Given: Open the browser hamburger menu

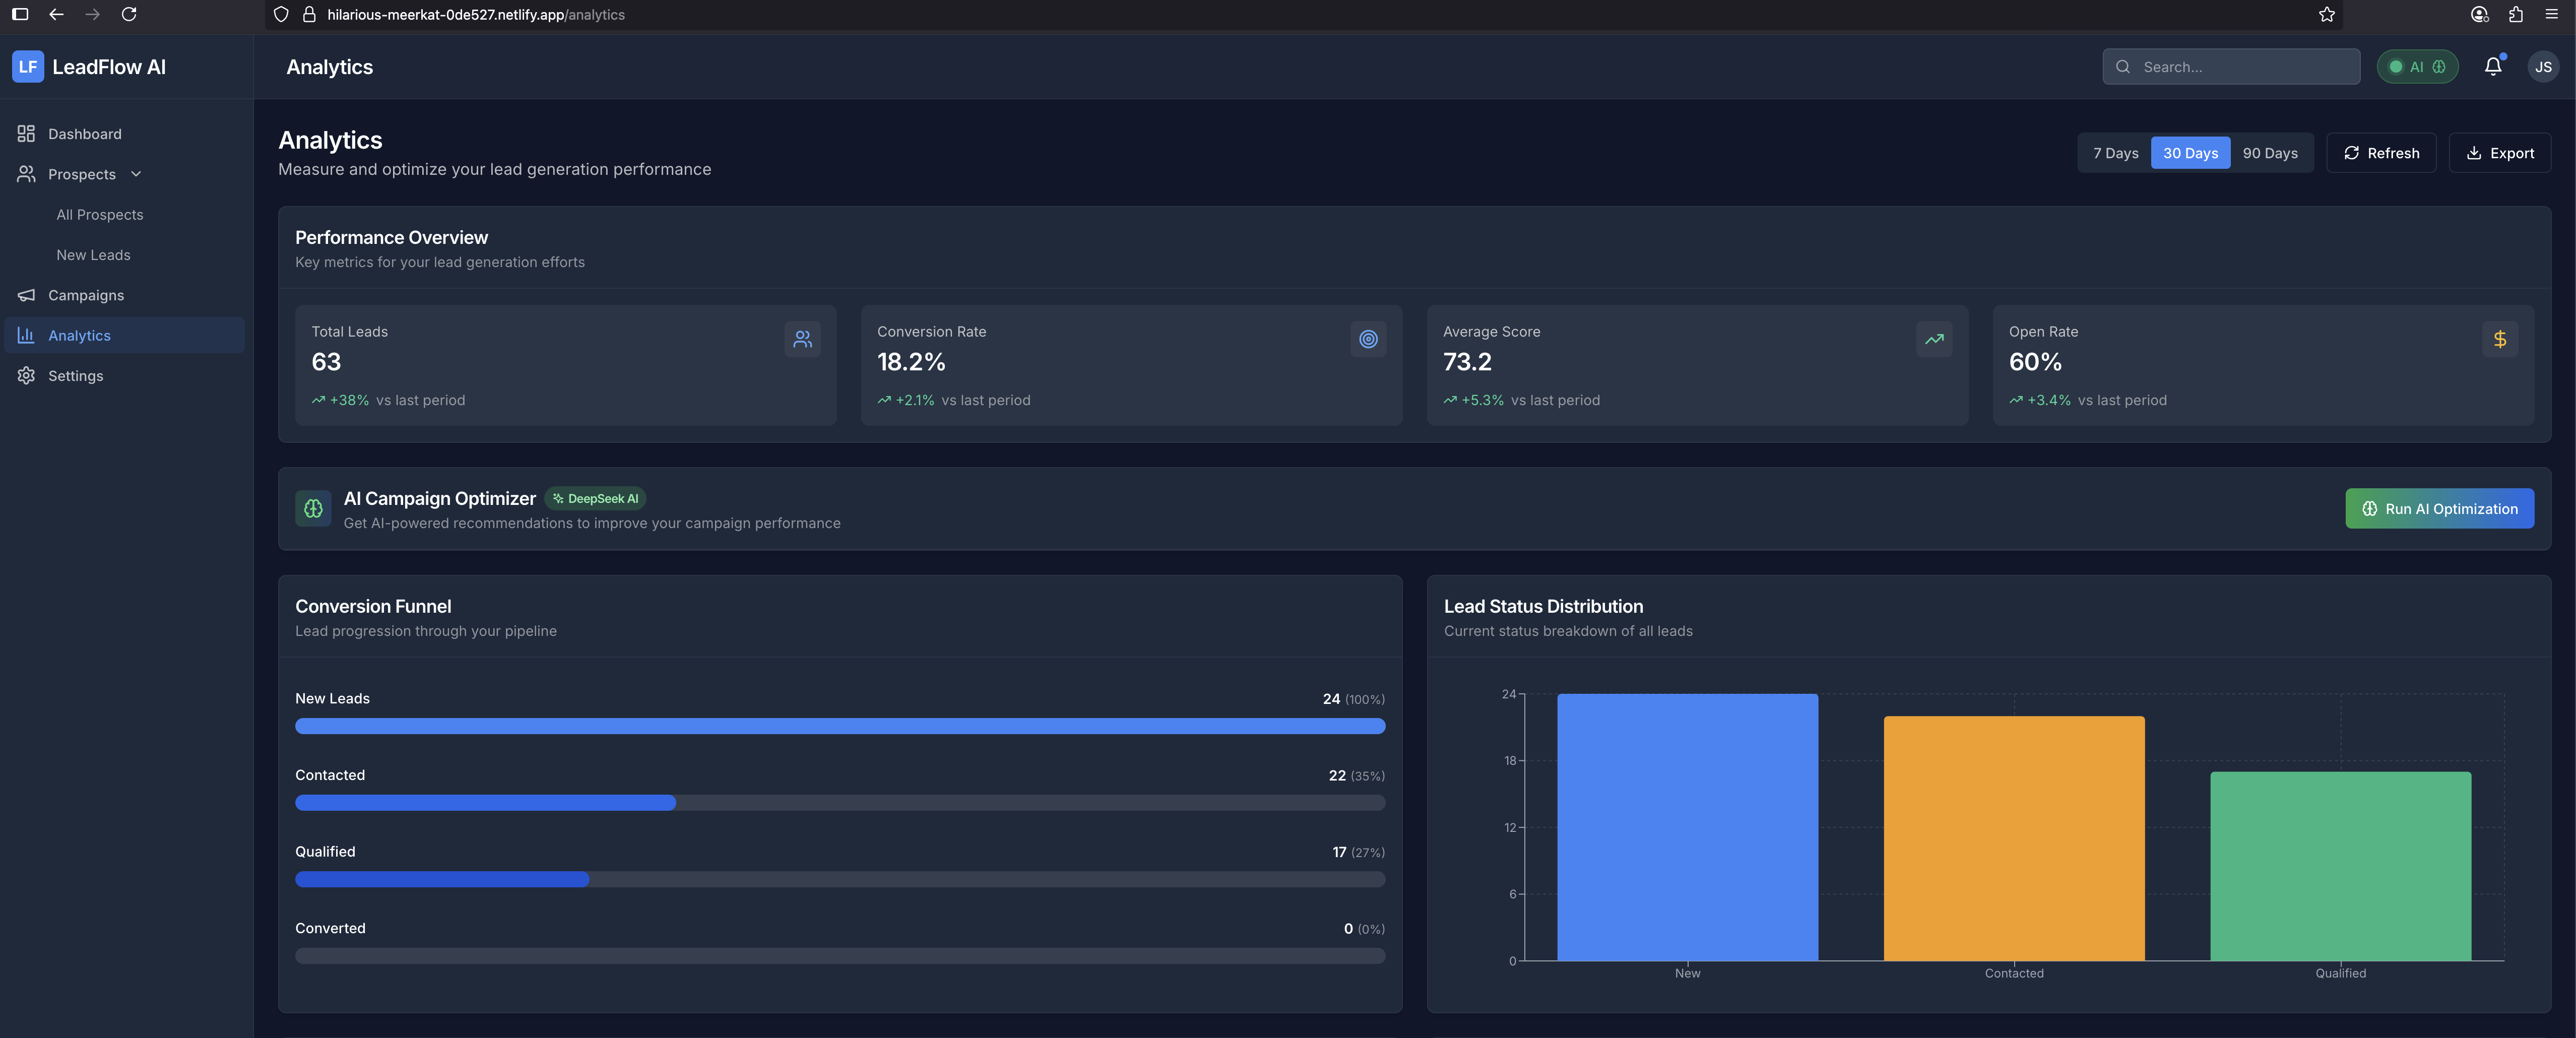Looking at the screenshot, I should point(2551,14).
